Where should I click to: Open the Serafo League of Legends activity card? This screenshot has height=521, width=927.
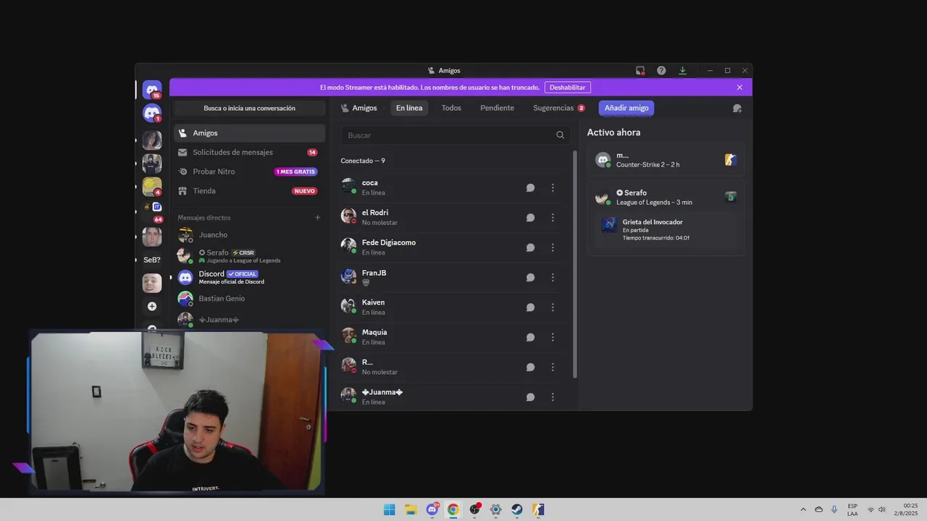tap(666, 217)
